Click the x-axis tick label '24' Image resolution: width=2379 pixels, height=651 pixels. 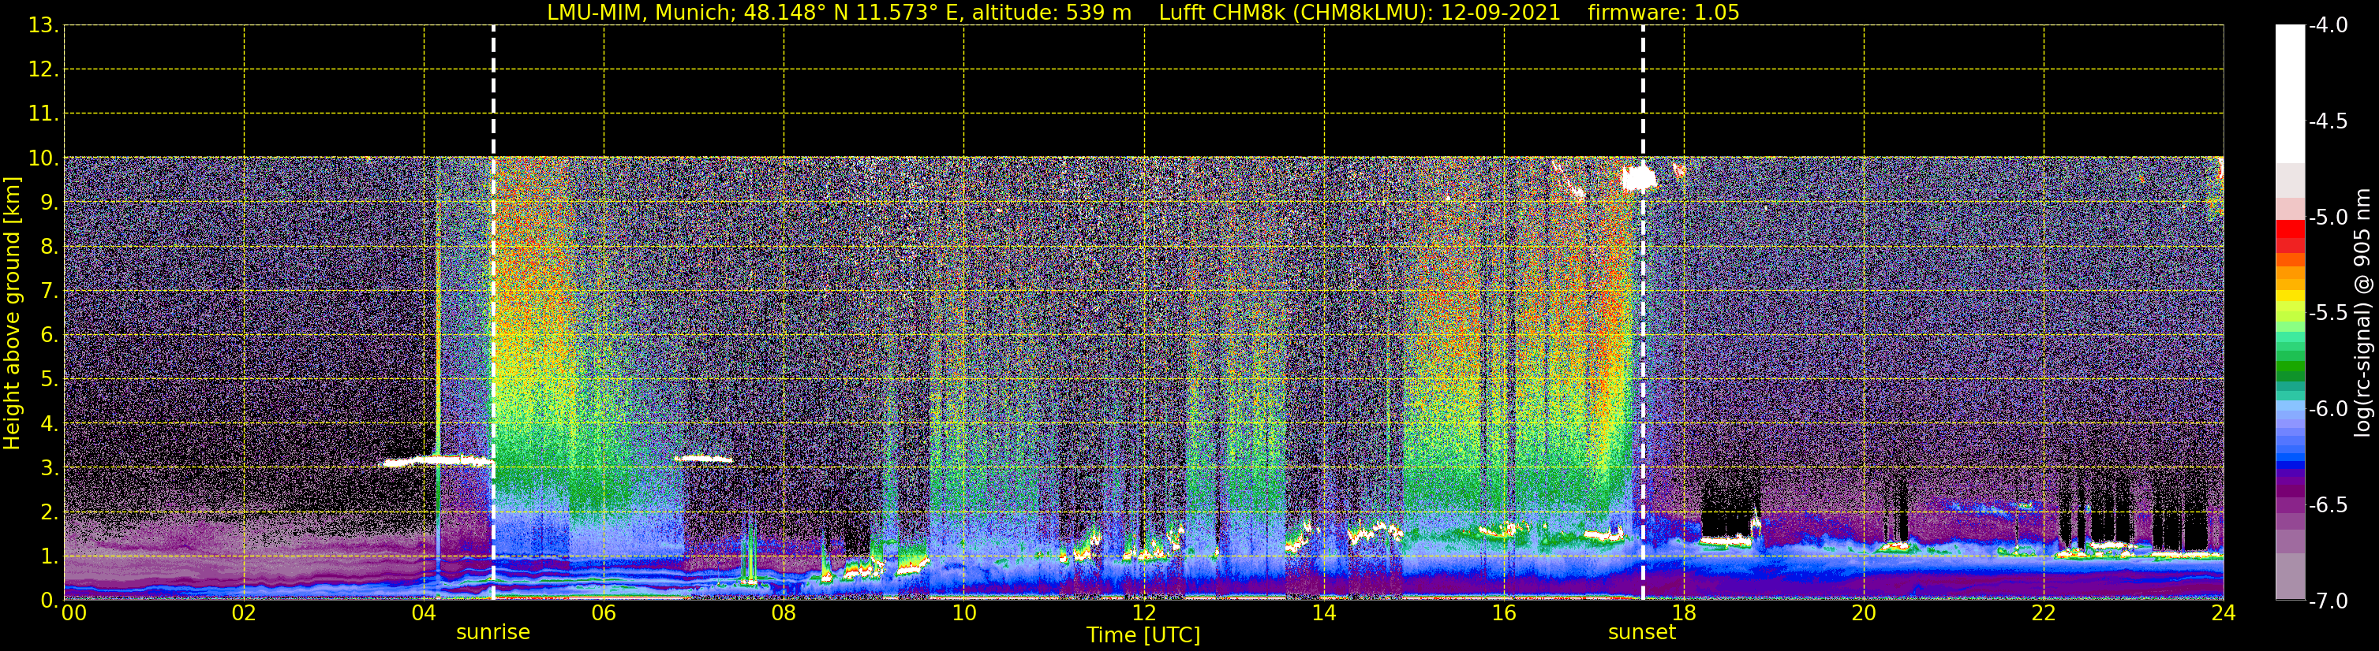click(2223, 613)
